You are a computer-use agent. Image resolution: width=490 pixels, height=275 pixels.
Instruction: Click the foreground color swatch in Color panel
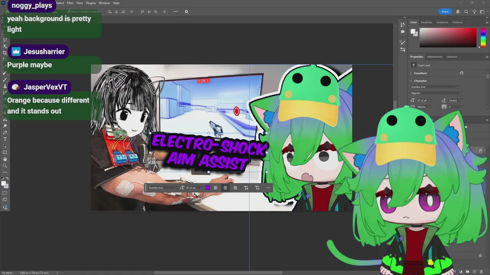pos(413,31)
